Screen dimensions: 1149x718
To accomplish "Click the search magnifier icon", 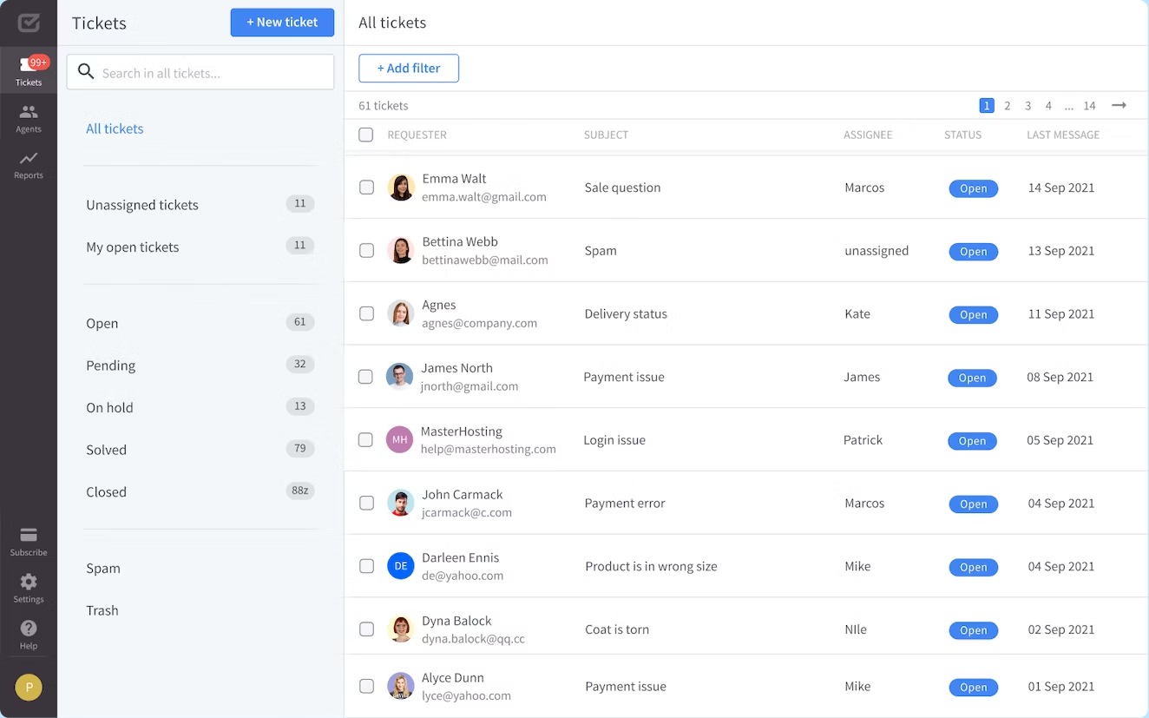I will 86,71.
